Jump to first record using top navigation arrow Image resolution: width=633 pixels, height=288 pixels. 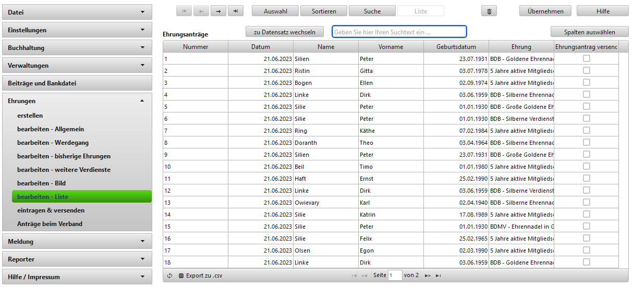point(184,11)
